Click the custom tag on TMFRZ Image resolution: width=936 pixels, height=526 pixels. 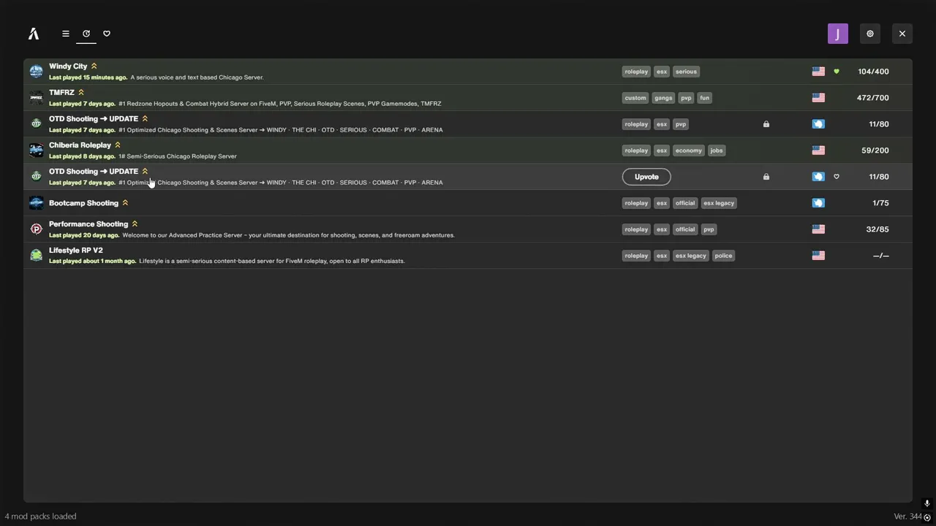tap(635, 98)
